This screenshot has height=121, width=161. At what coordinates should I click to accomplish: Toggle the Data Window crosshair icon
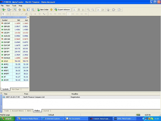[20, 10]
